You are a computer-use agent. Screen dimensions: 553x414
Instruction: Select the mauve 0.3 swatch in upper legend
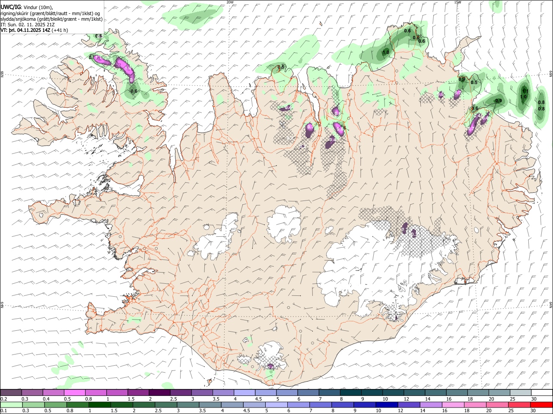point(32,393)
